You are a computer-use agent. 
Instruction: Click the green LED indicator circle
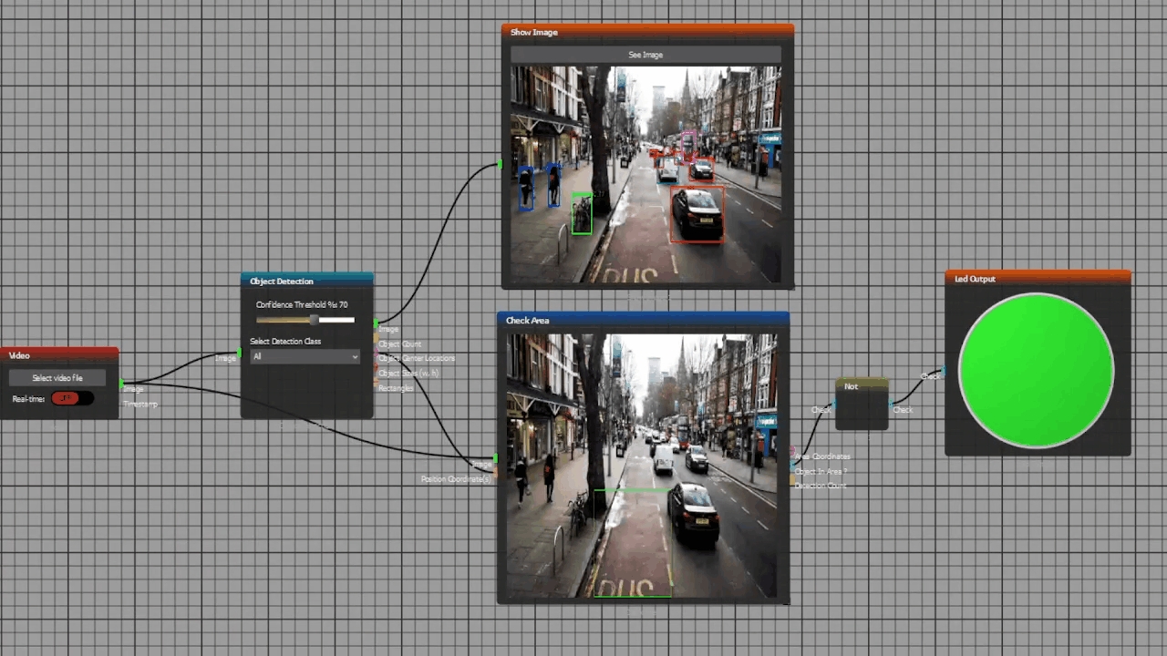coord(1036,371)
